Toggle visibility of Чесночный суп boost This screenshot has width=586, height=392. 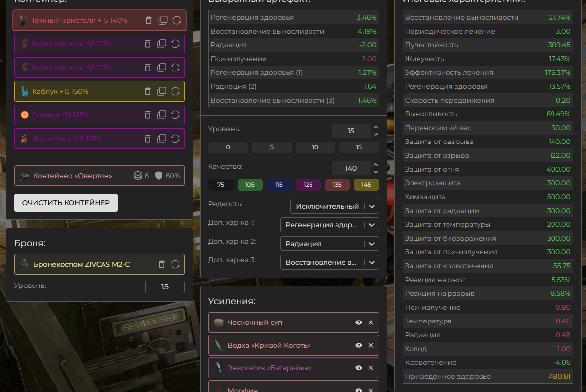[358, 322]
